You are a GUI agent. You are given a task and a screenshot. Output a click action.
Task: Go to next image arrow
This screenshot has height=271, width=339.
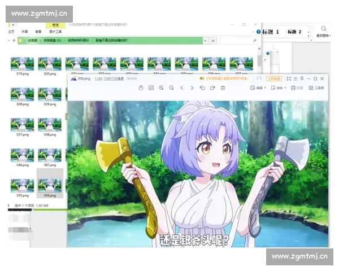pyautogui.click(x=192, y=88)
